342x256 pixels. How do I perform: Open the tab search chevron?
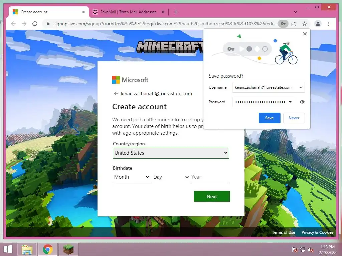coord(295,12)
